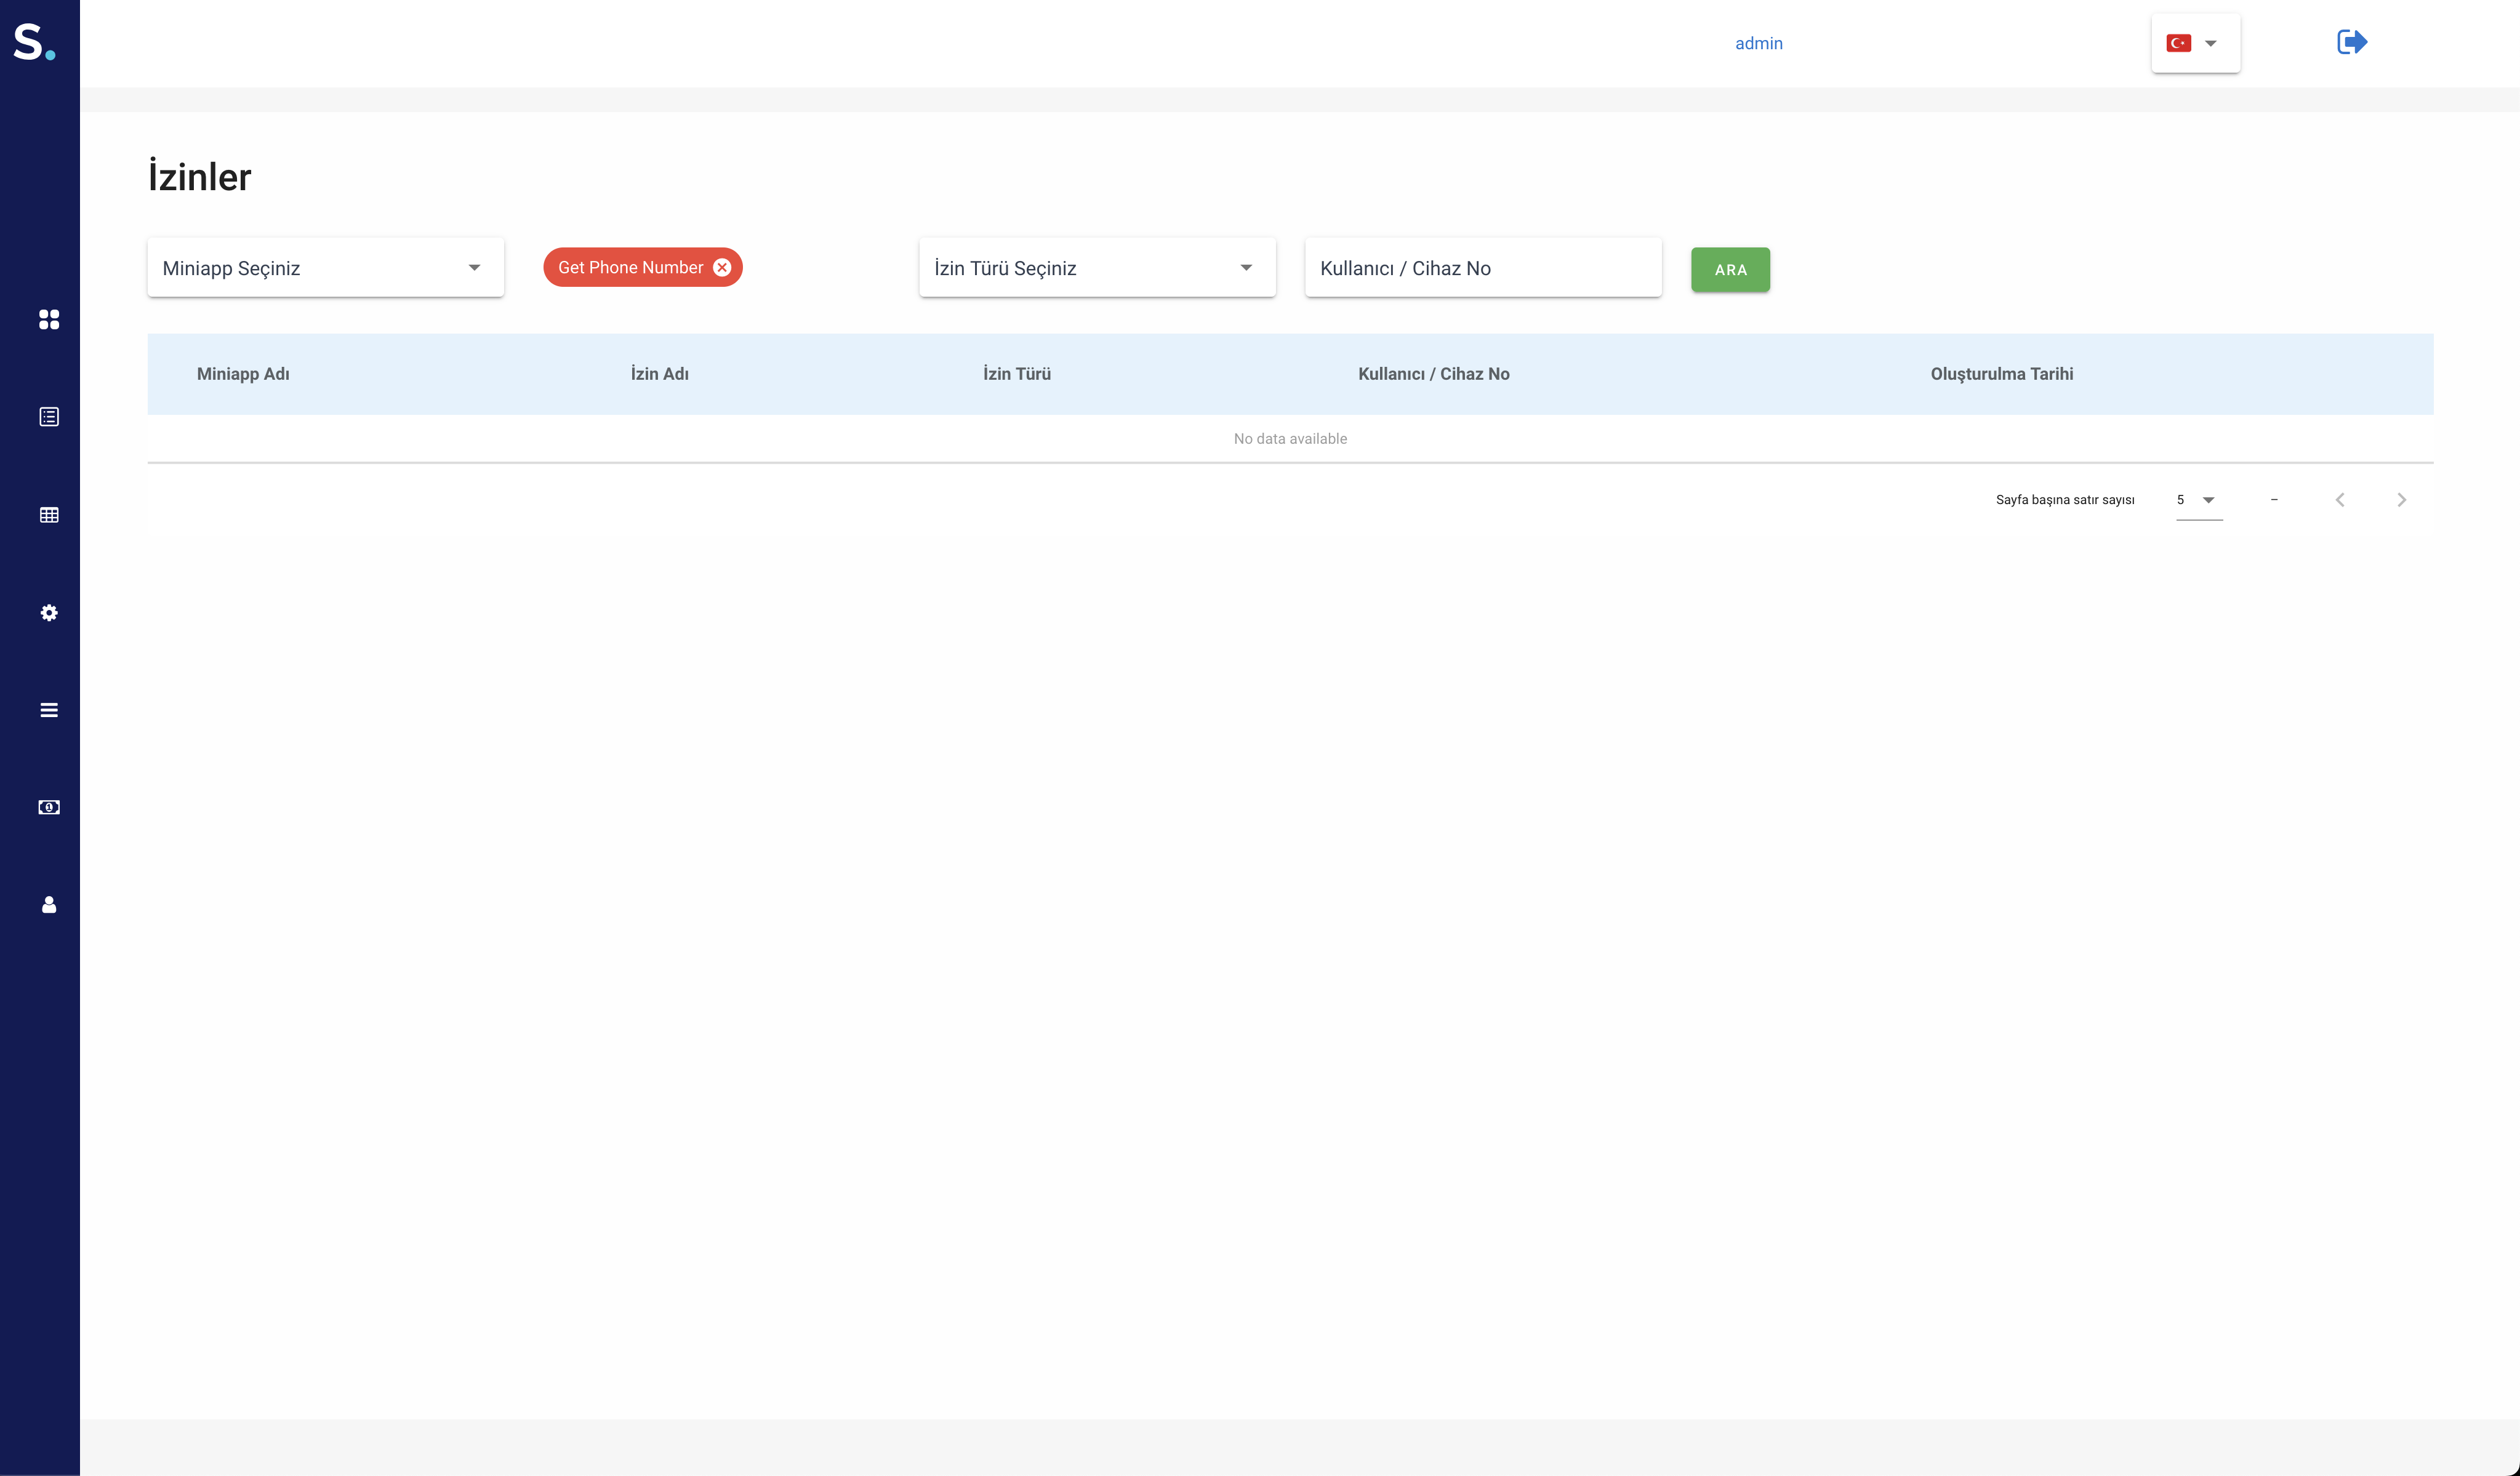Go to the next table page
The image size is (2520, 1476).
(x=2401, y=500)
